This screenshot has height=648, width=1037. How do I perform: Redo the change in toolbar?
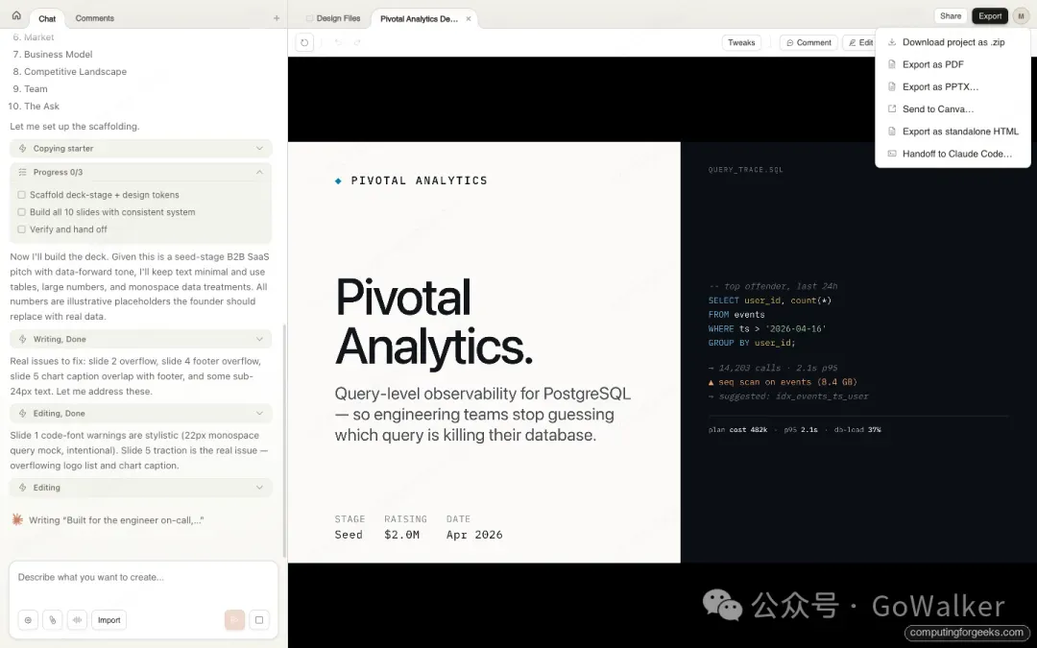tap(357, 42)
